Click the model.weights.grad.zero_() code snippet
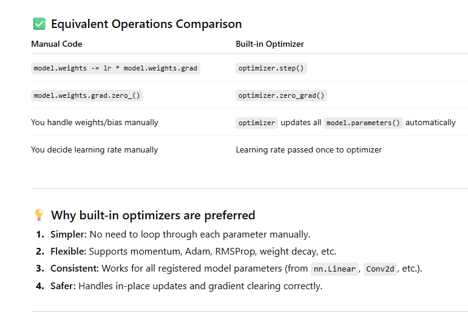Viewport: 468px width, 322px height. (88, 95)
